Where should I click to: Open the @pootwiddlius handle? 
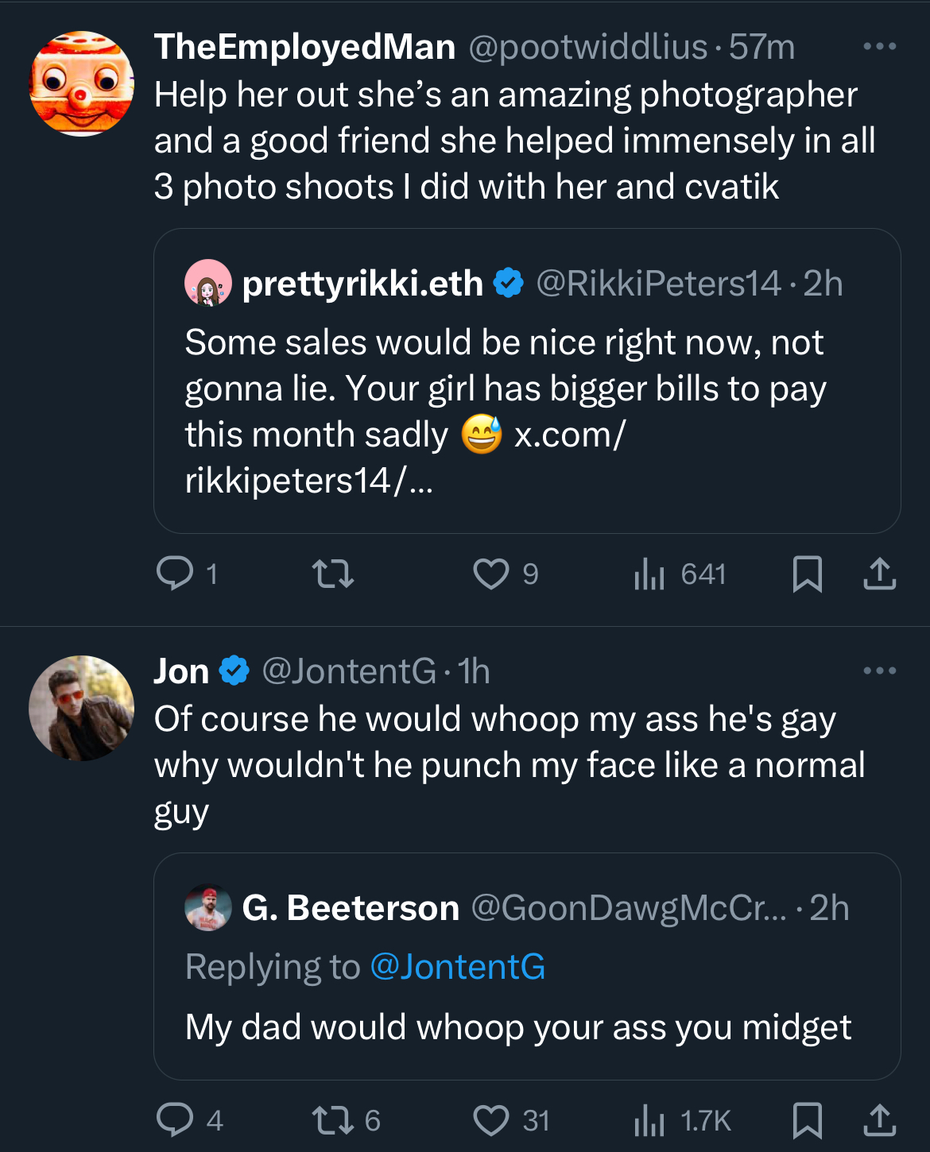tap(587, 47)
